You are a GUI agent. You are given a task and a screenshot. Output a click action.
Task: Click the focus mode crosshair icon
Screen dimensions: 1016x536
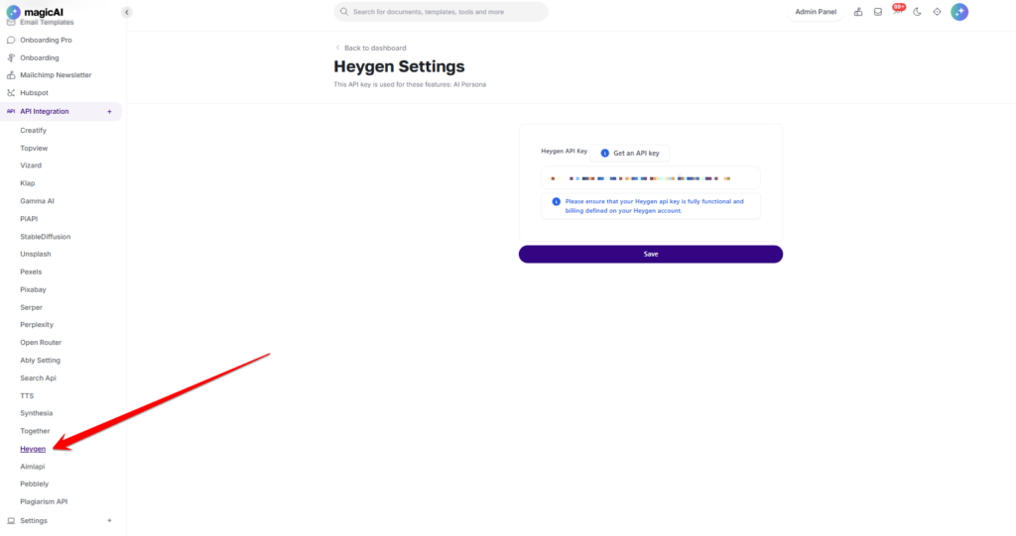[x=937, y=12]
